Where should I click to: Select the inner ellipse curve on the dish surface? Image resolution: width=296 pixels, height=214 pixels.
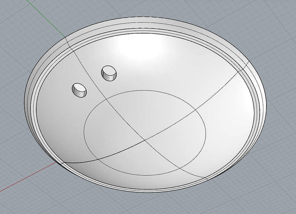point(145,133)
